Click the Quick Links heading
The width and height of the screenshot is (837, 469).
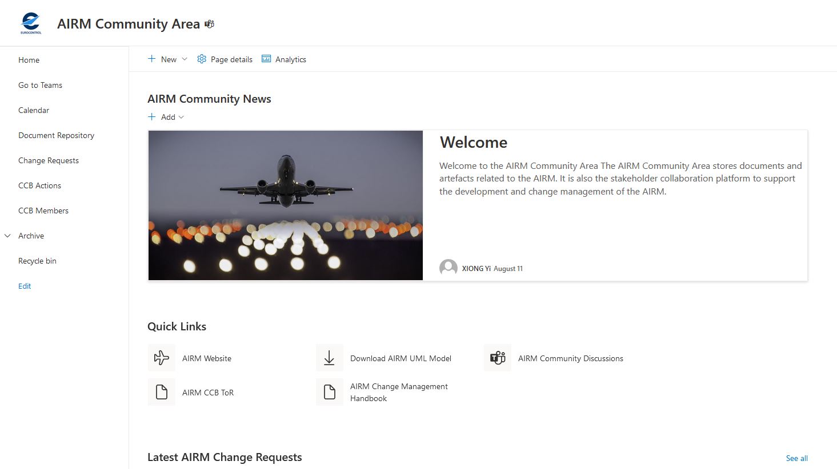pos(177,326)
